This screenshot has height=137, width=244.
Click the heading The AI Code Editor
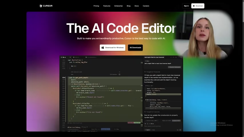pyautogui.click(x=121, y=28)
